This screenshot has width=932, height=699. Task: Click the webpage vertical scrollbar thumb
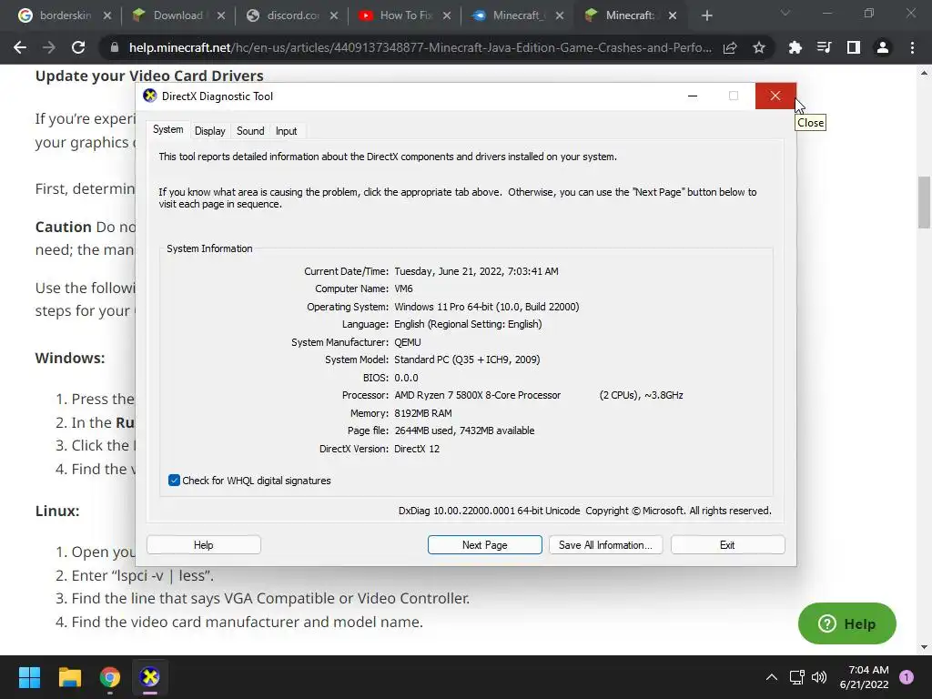tap(924, 202)
